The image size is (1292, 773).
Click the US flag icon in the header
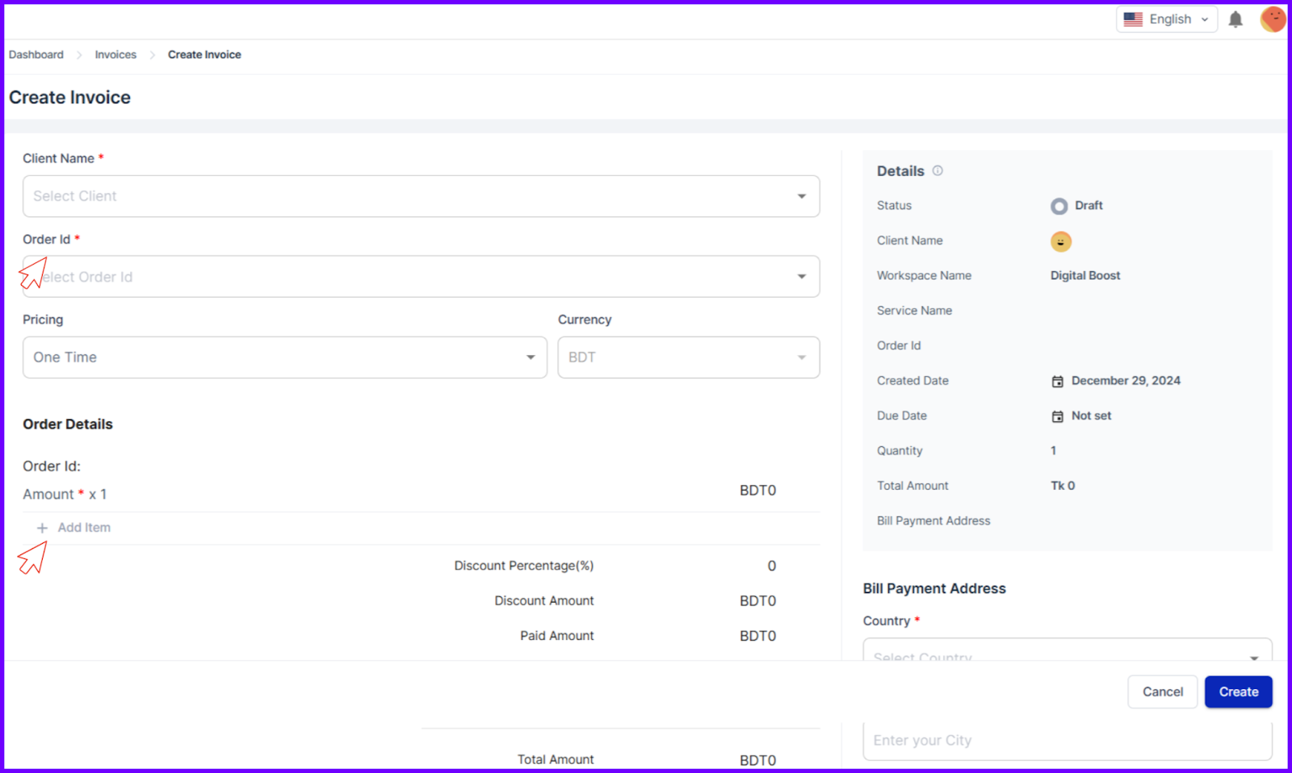click(x=1133, y=19)
